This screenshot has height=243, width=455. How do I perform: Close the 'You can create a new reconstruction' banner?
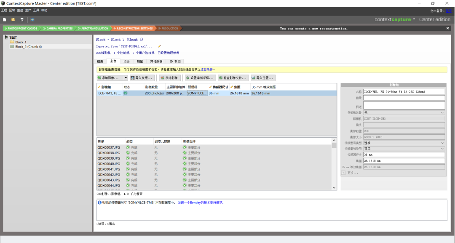pyautogui.click(x=447, y=28)
